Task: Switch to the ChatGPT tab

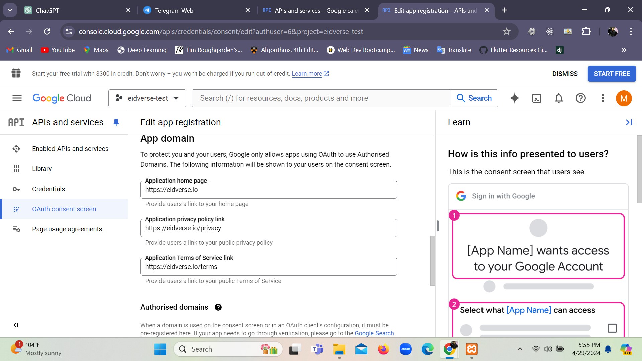Action: [77, 10]
